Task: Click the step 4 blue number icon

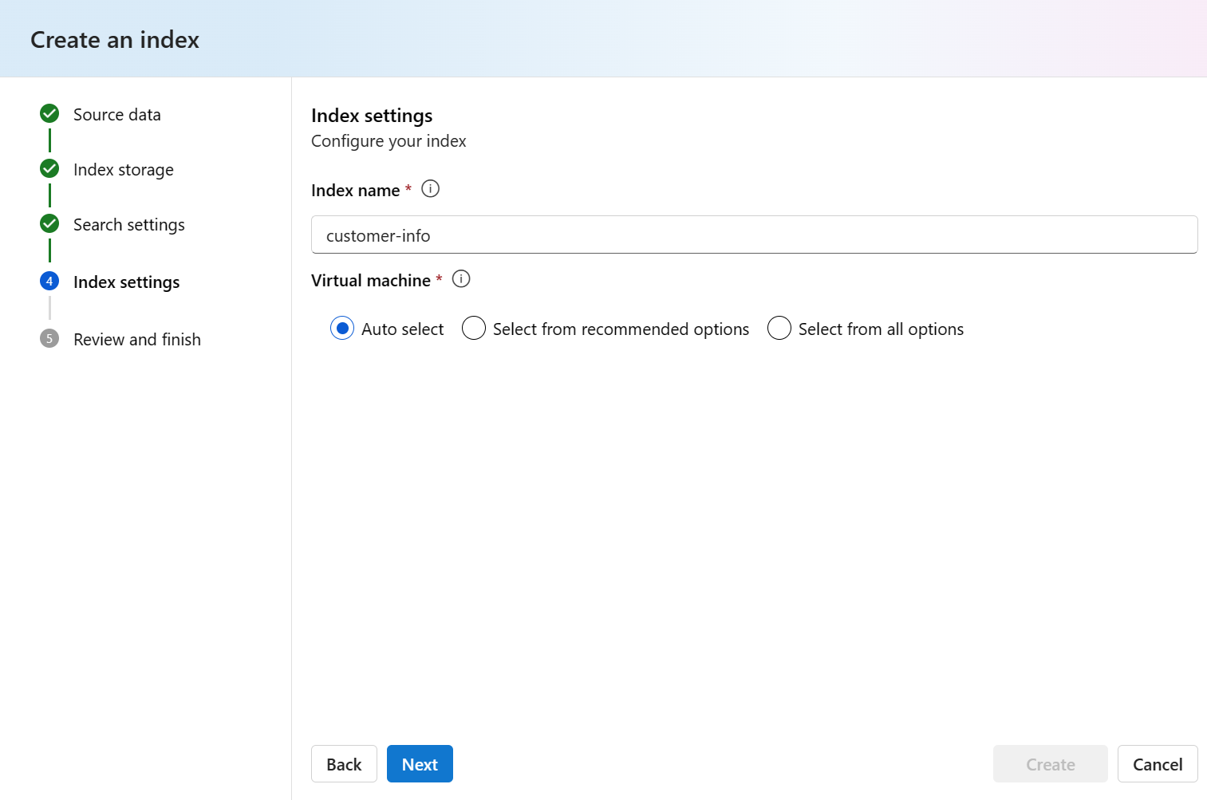Action: [x=49, y=281]
